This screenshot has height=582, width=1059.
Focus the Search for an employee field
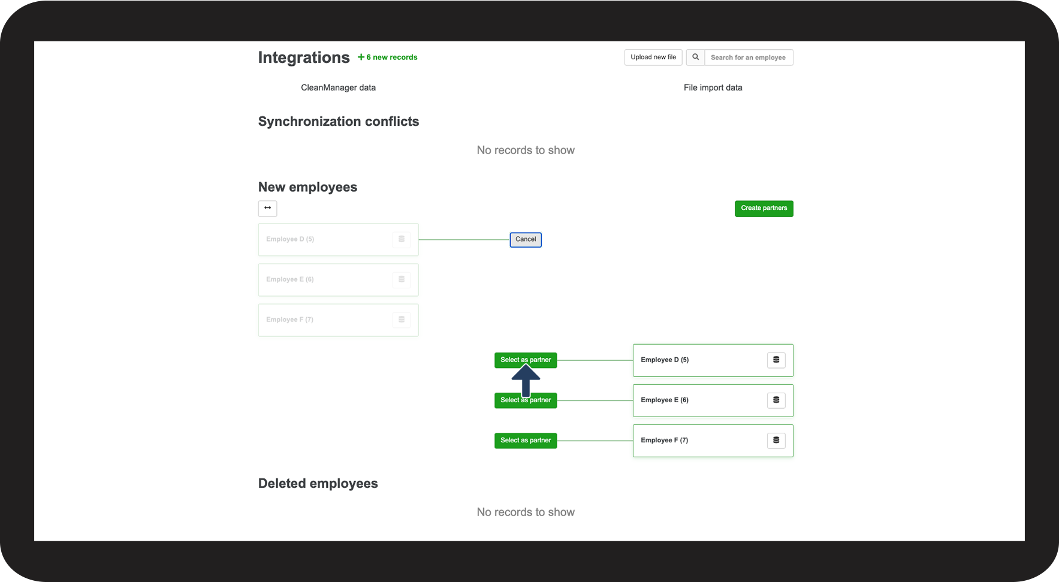click(749, 58)
